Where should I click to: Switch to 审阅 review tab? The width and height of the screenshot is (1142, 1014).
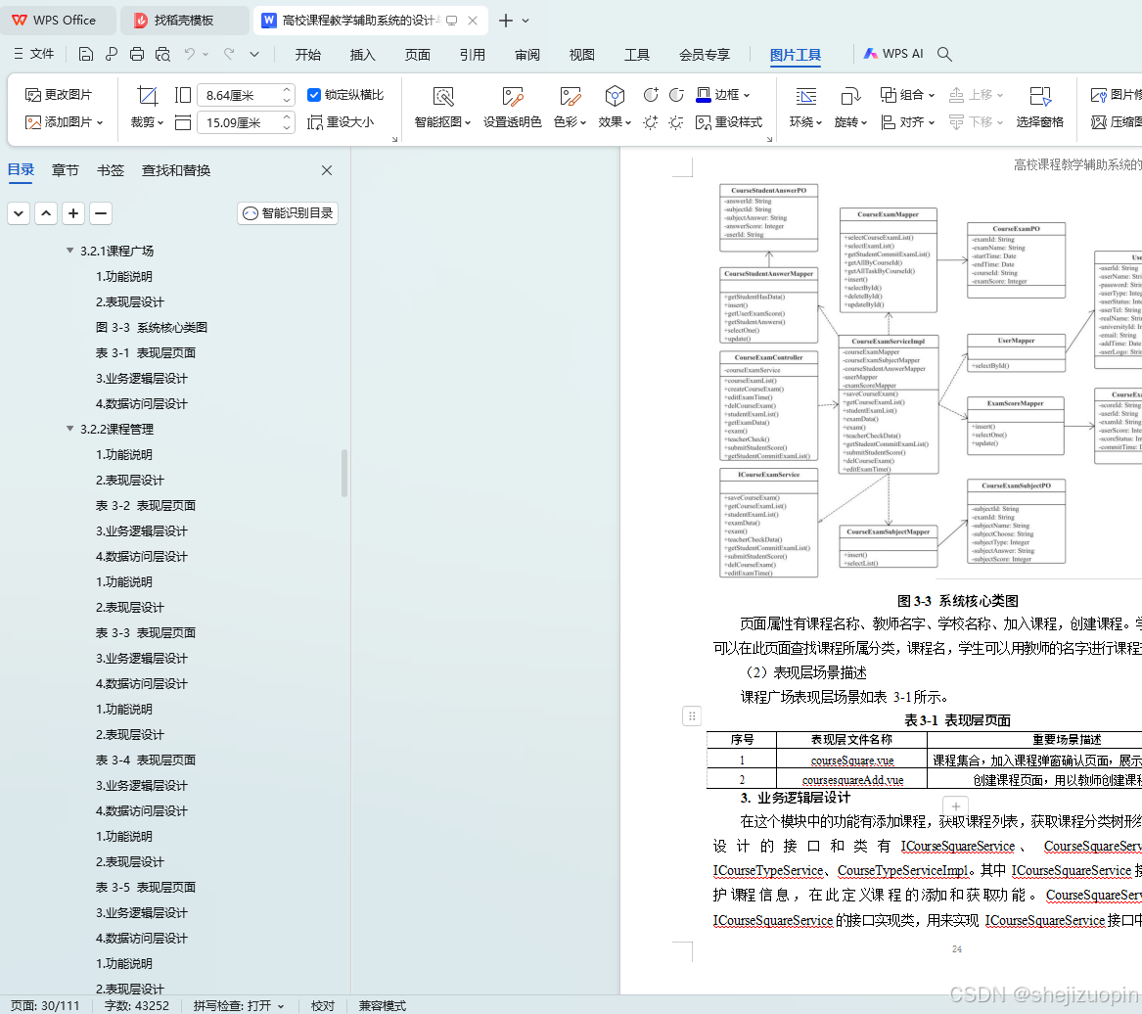coord(527,55)
